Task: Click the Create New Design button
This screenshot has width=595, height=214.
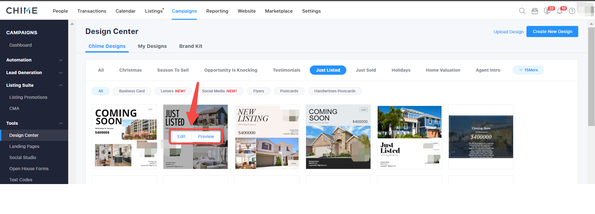Action: tap(552, 31)
